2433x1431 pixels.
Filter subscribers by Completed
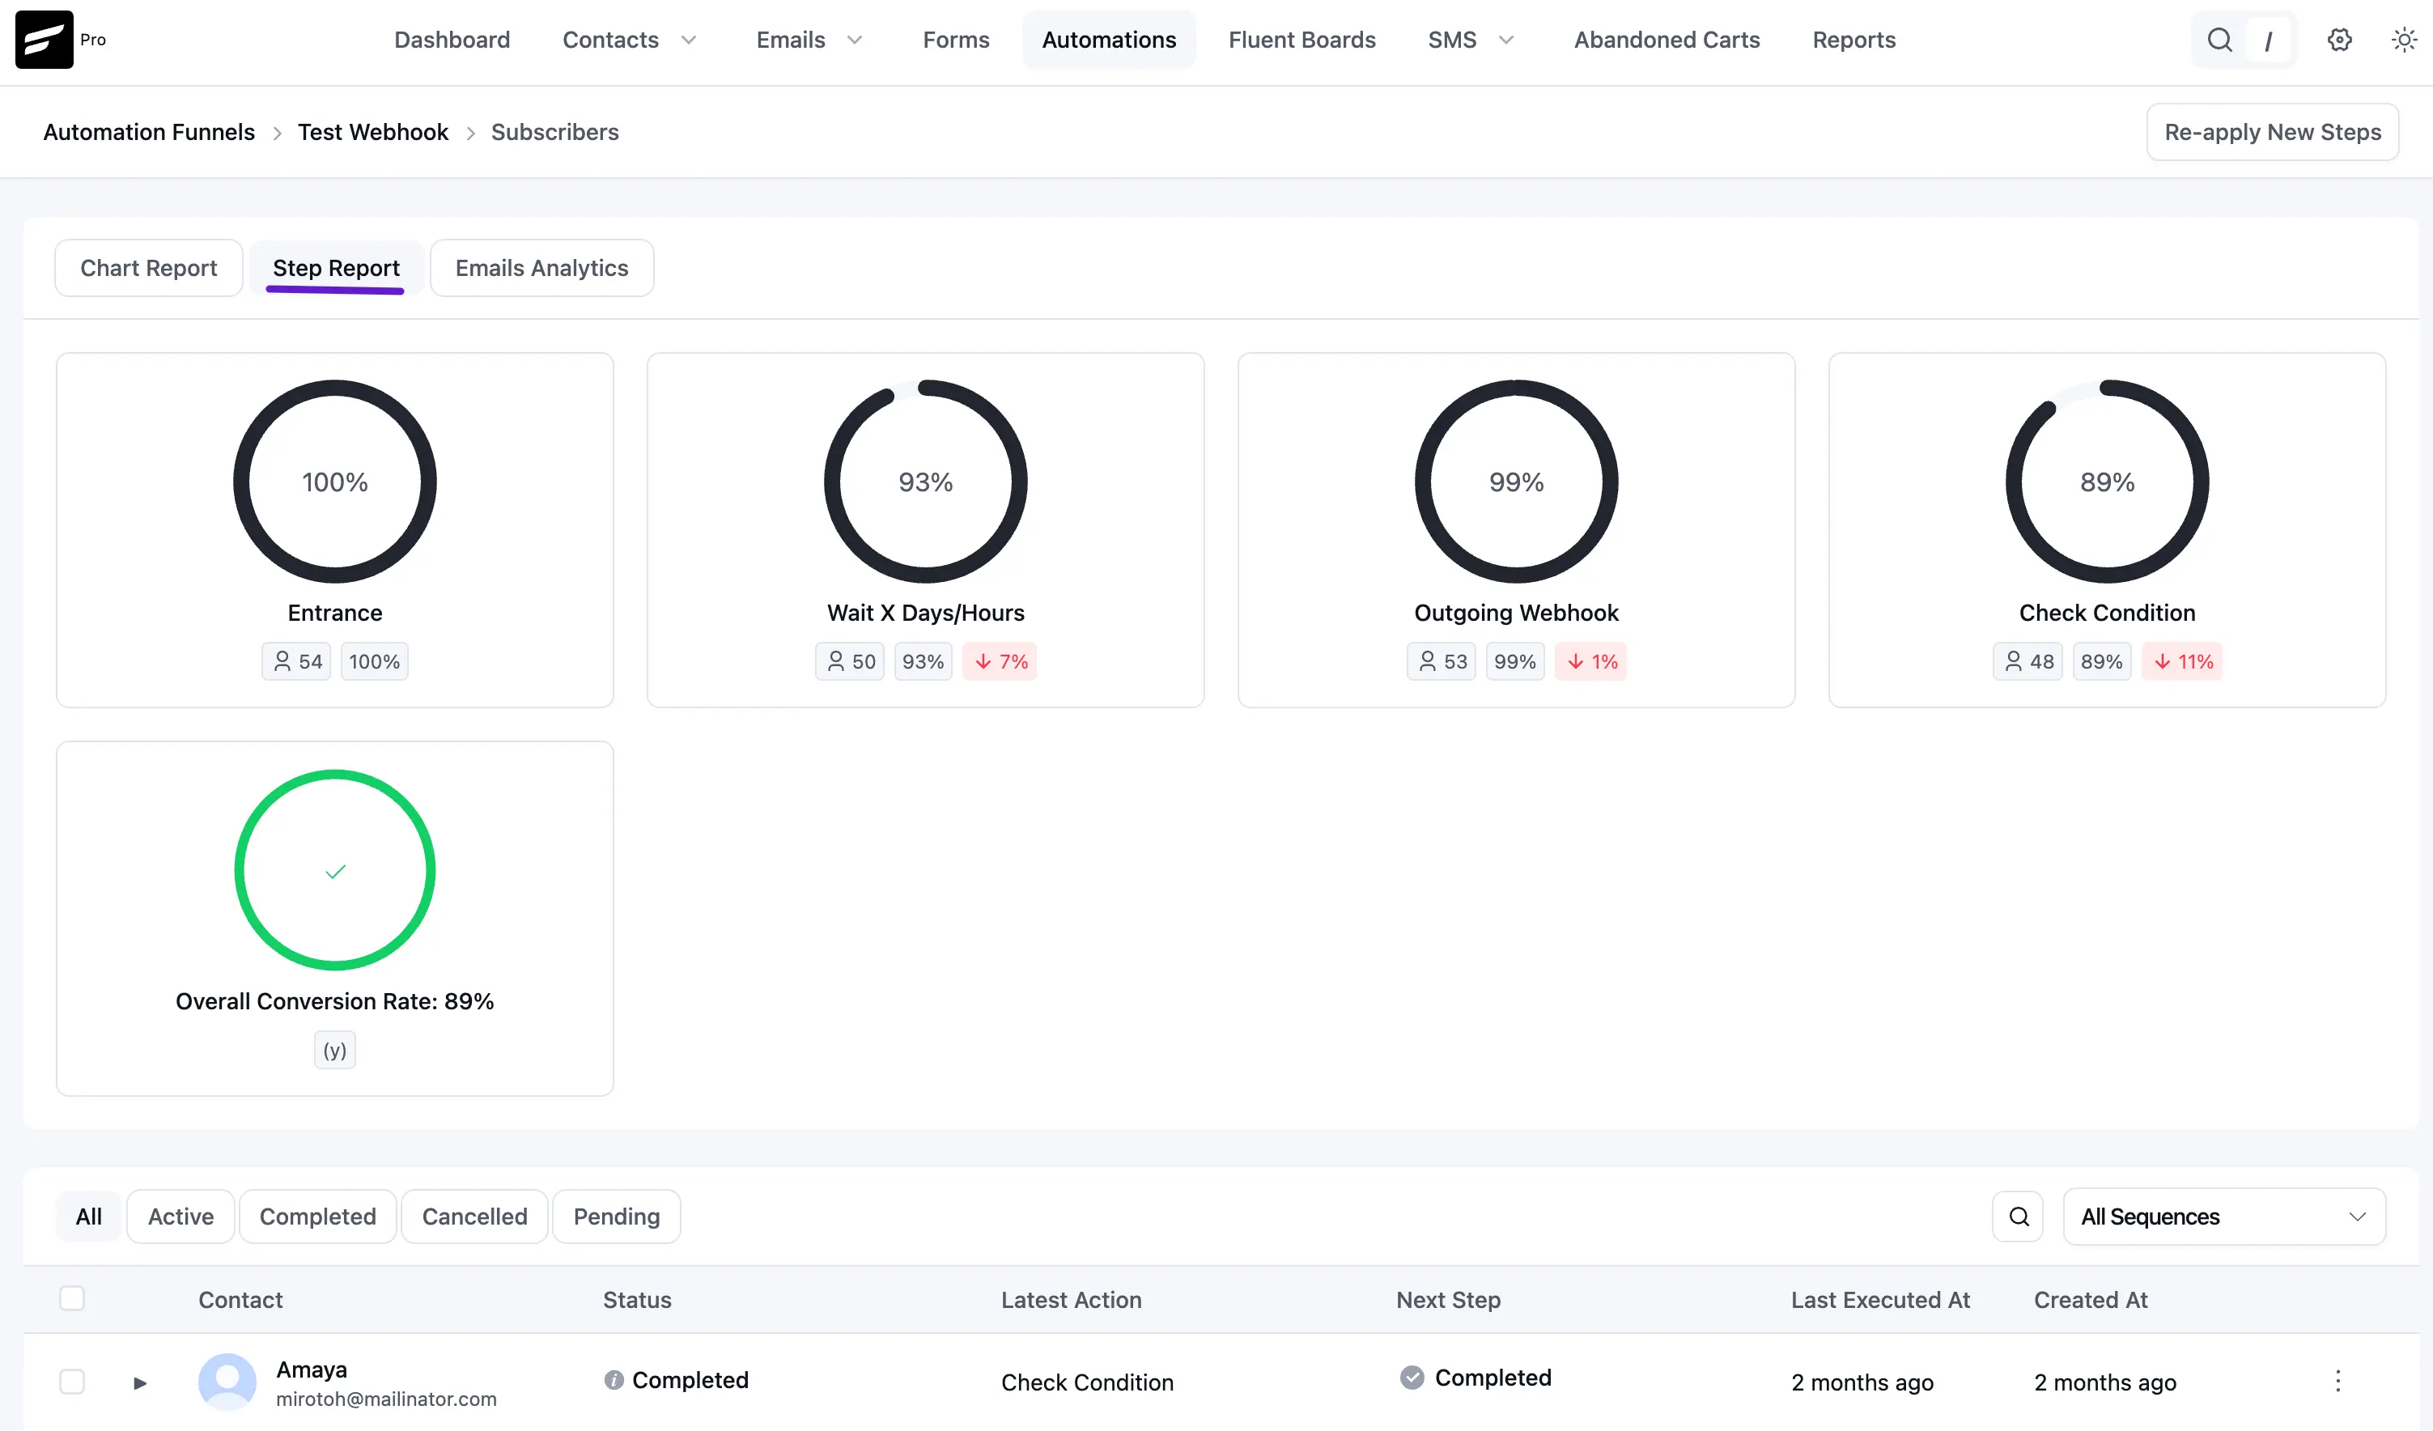tap(317, 1217)
